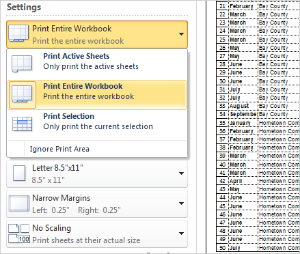The width and height of the screenshot is (300, 254).
Task: Expand the No Scaling dropdown arrow
Action: click(181, 234)
